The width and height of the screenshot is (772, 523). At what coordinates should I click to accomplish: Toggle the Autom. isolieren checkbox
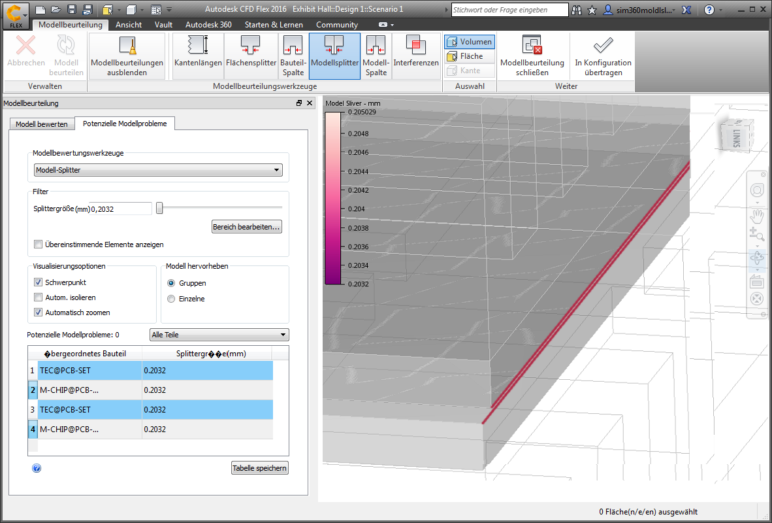click(x=39, y=297)
